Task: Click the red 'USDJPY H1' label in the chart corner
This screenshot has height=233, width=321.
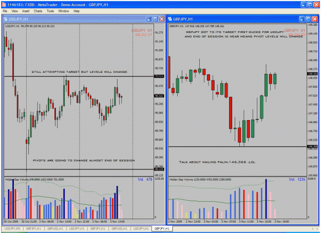Action: click(x=142, y=30)
